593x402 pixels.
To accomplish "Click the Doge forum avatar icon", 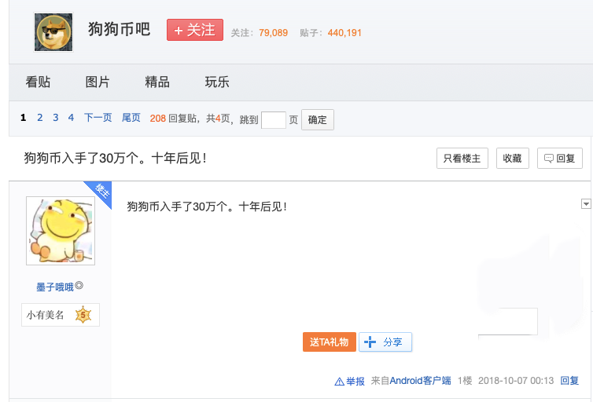I will [53, 32].
